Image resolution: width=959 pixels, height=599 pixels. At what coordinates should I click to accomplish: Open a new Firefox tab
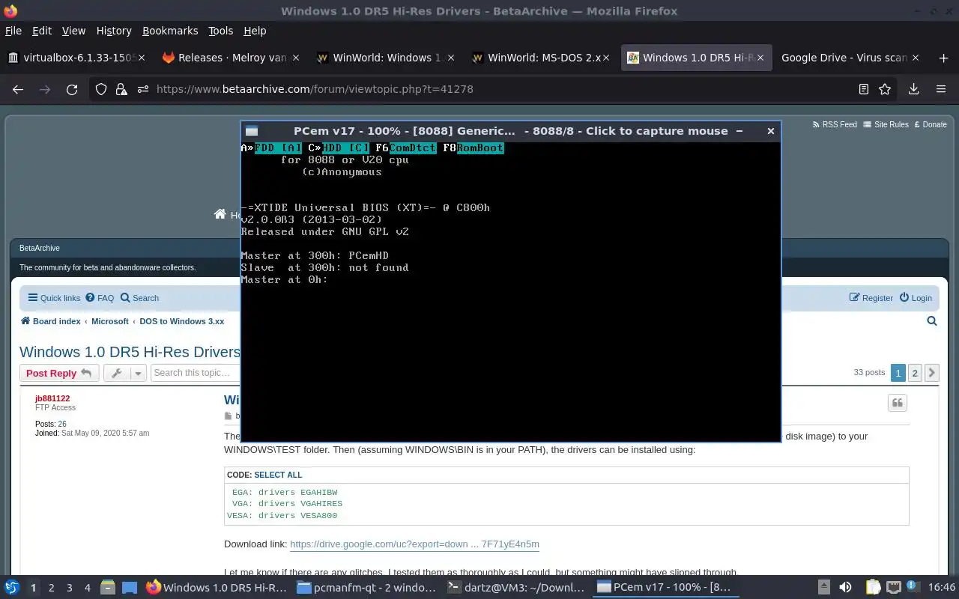coord(943,58)
